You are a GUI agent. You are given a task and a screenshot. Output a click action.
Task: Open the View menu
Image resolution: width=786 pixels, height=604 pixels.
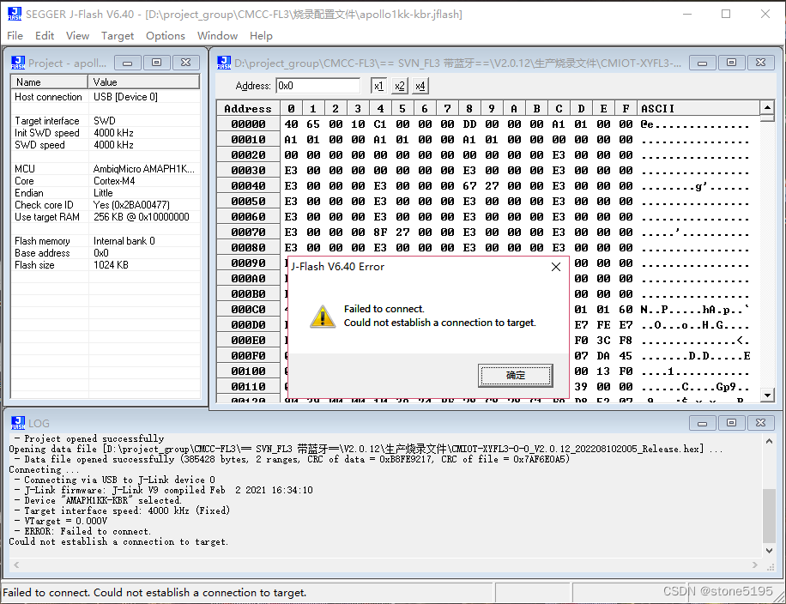click(x=77, y=35)
